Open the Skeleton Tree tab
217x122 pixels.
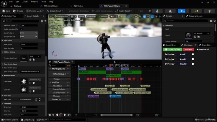[10, 16]
